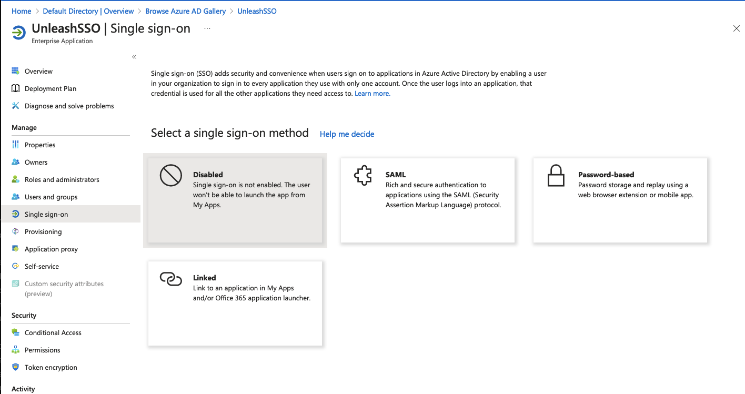Viewport: 745px width, 394px height.
Task: Select the Disabled sign-on method card
Action: [235, 200]
